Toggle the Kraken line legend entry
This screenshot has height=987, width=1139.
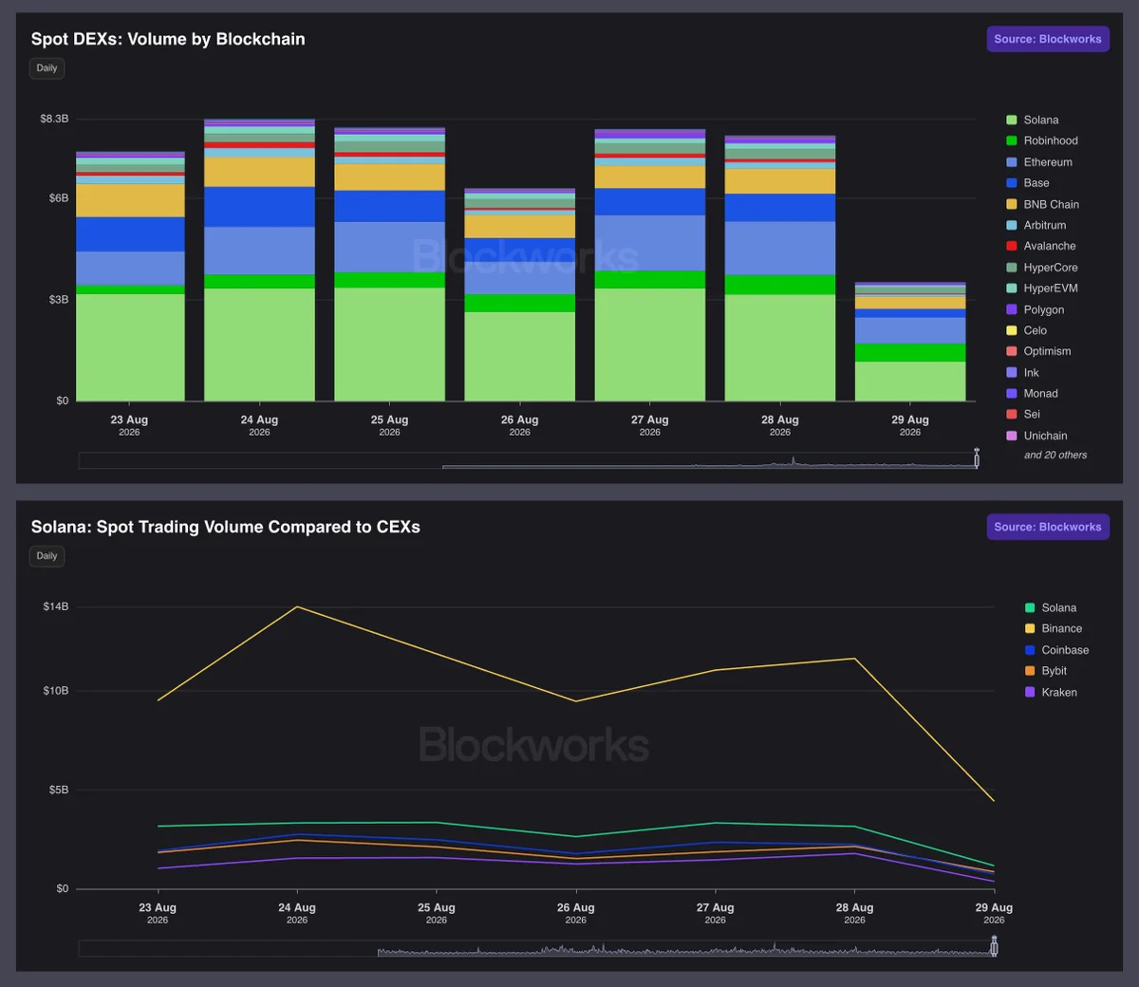point(1051,693)
